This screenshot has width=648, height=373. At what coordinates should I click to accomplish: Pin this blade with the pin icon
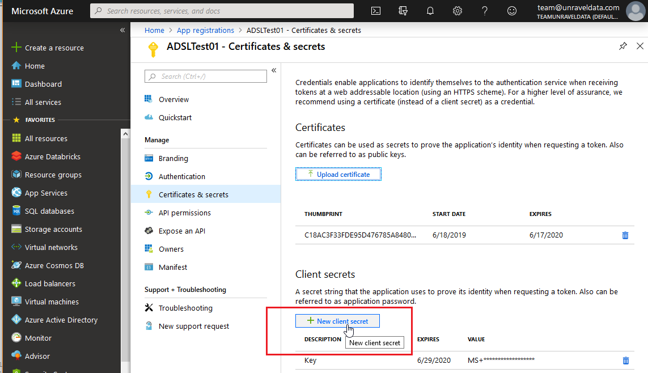[623, 46]
